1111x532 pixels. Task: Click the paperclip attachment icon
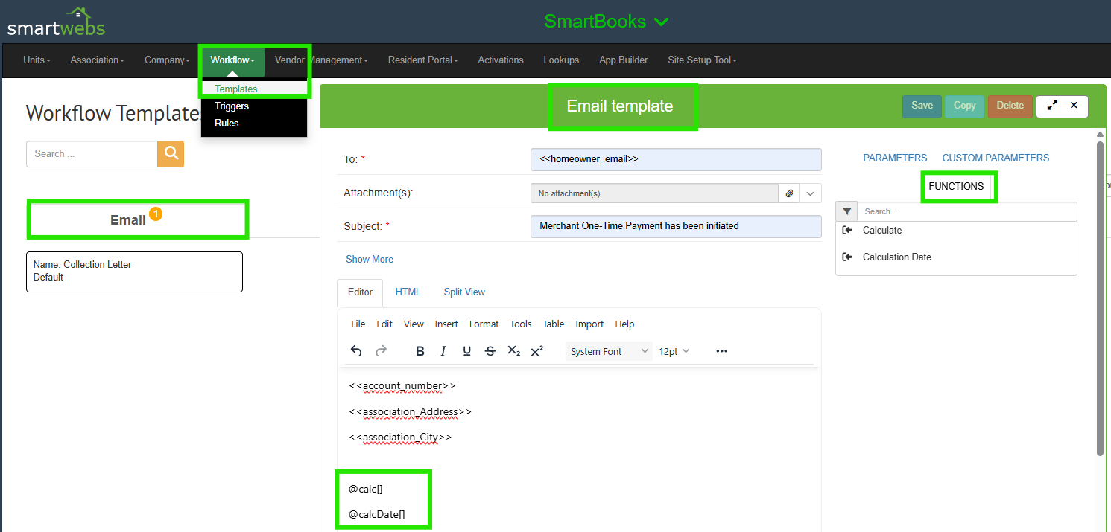point(788,193)
